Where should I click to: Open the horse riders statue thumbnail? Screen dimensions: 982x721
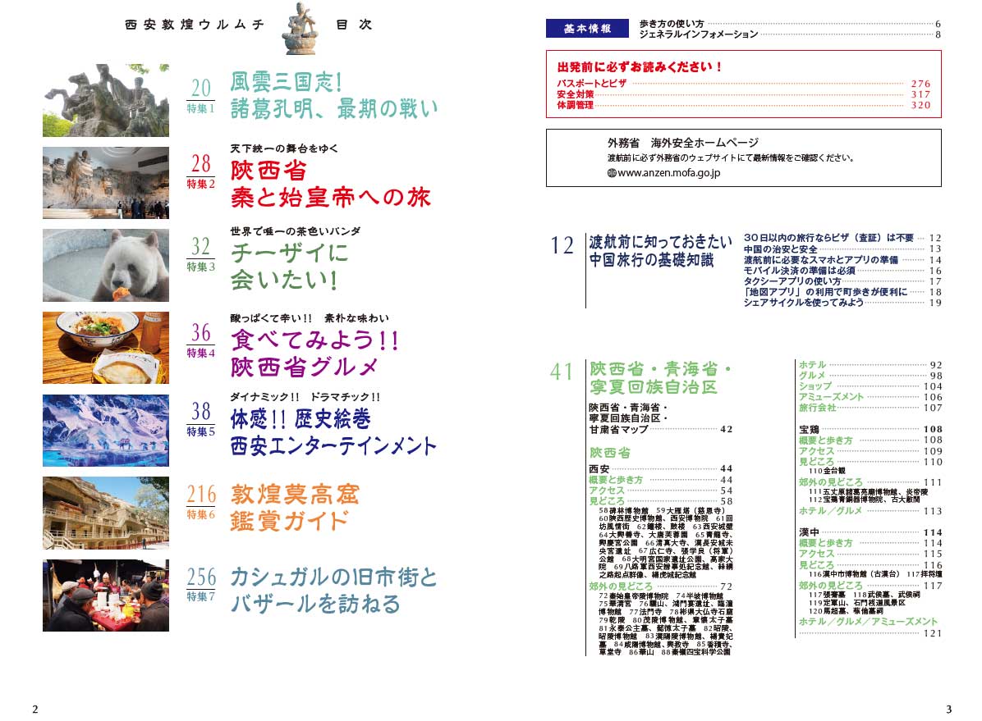tap(106, 101)
